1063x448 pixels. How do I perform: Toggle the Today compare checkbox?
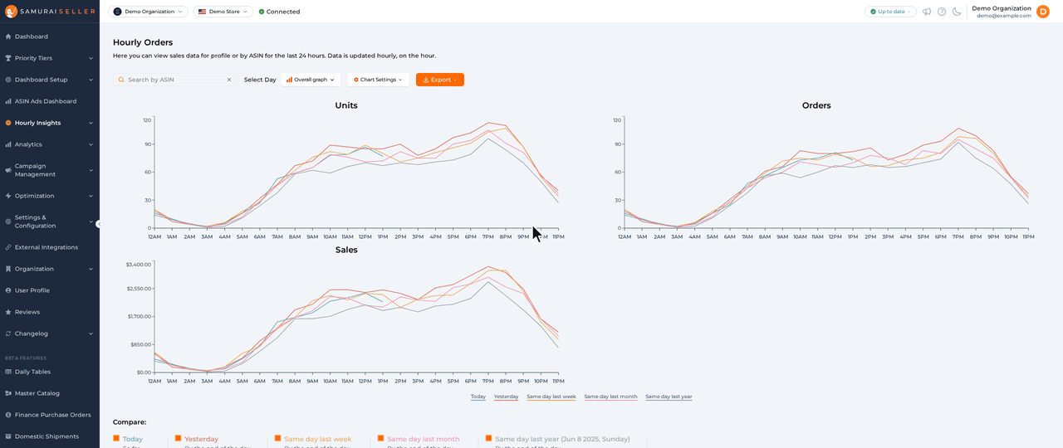(116, 438)
